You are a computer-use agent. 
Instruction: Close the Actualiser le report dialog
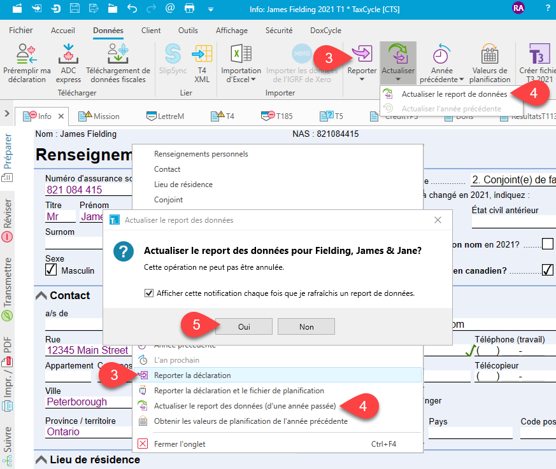point(438,220)
